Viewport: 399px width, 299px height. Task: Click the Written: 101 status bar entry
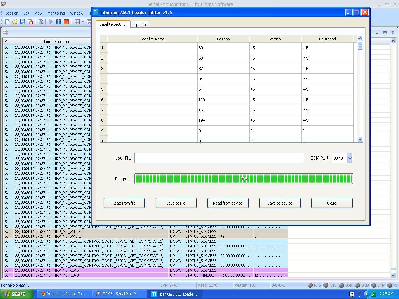245,285
